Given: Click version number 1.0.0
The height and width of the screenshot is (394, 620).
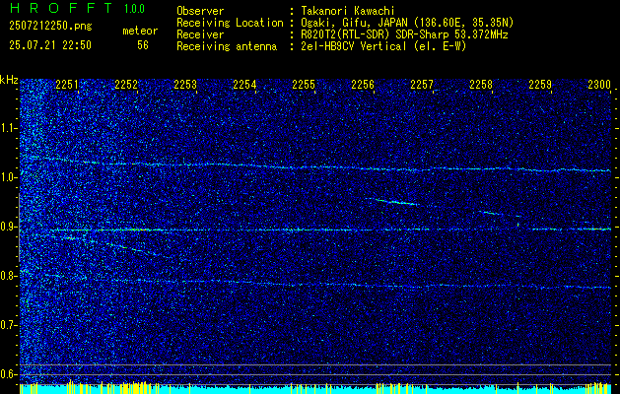Looking at the screenshot, I should click(x=134, y=9).
